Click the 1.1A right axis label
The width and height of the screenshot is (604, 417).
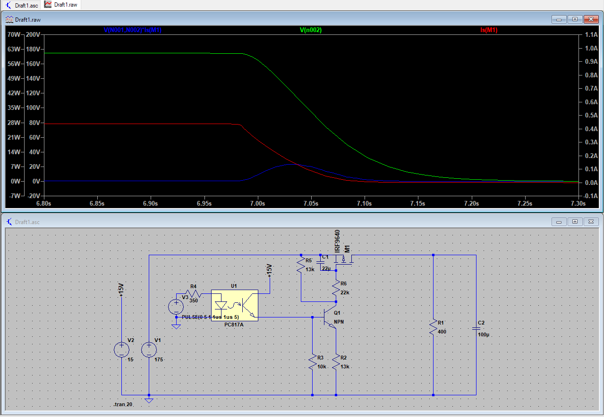(x=591, y=34)
